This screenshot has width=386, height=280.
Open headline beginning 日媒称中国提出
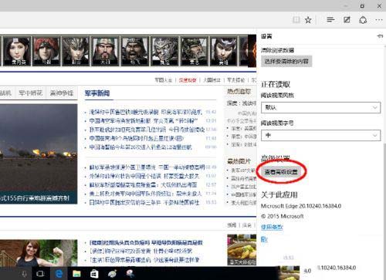(144, 203)
